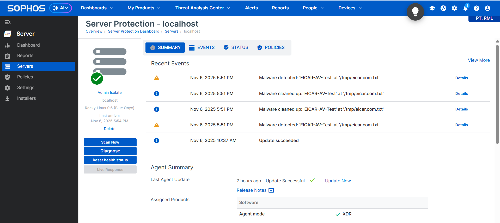This screenshot has height=223, width=500.
Task: Open Details for first malware detected event
Action: 461,78
